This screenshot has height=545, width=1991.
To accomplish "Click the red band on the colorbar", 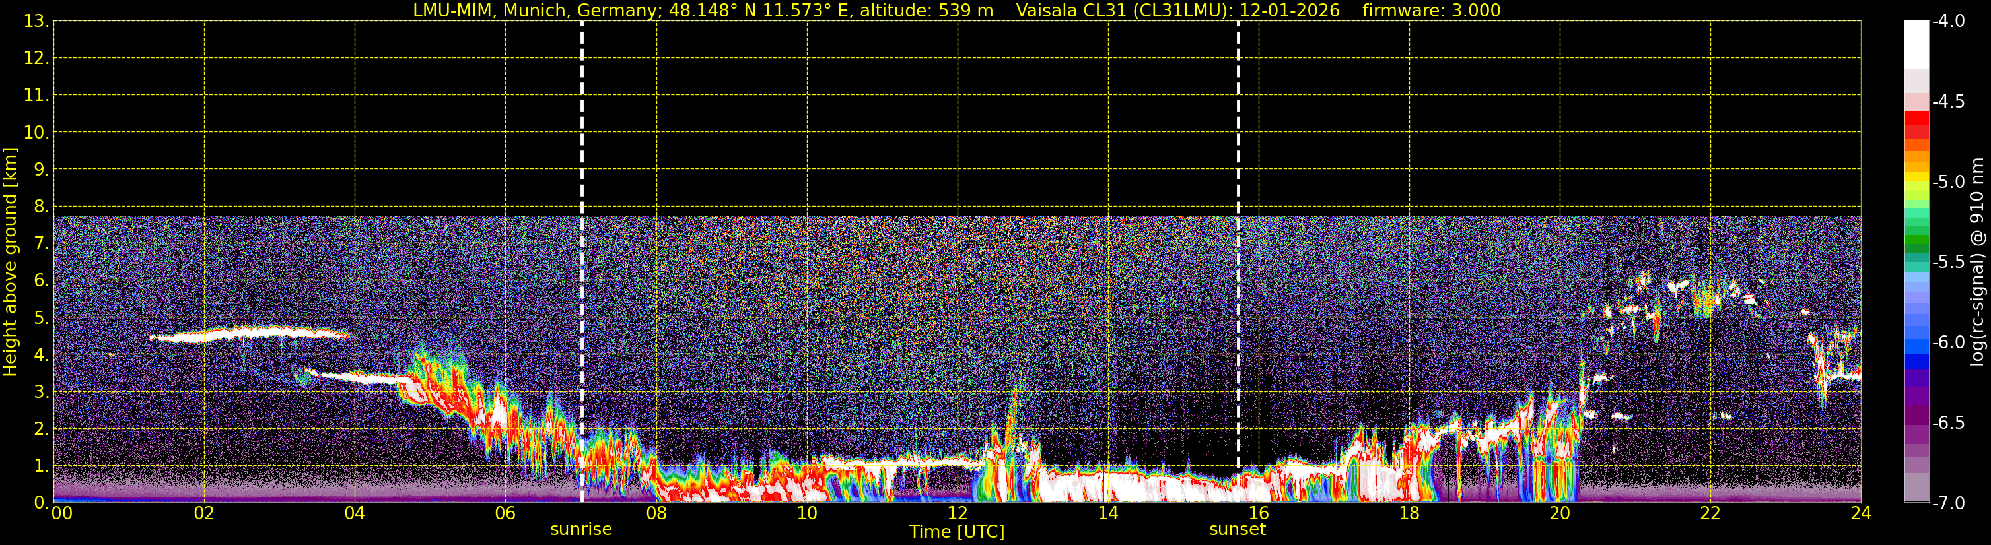I will pos(1916,123).
